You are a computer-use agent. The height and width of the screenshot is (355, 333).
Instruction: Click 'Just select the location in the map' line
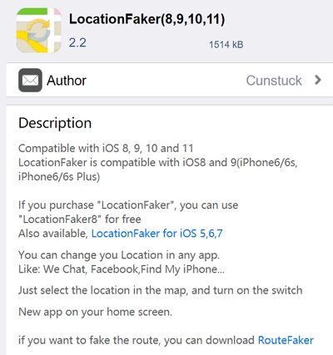tap(161, 290)
